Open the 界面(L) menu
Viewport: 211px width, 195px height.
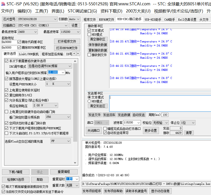(x=58, y=11)
